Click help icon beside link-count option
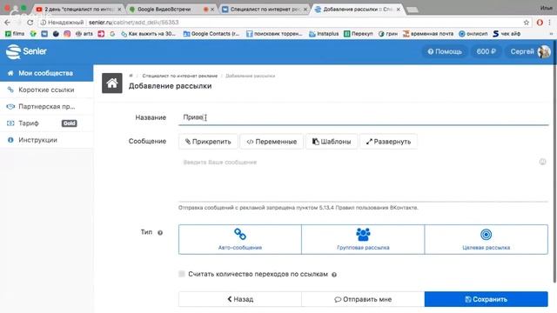This screenshot has width=557, height=313. [334, 275]
